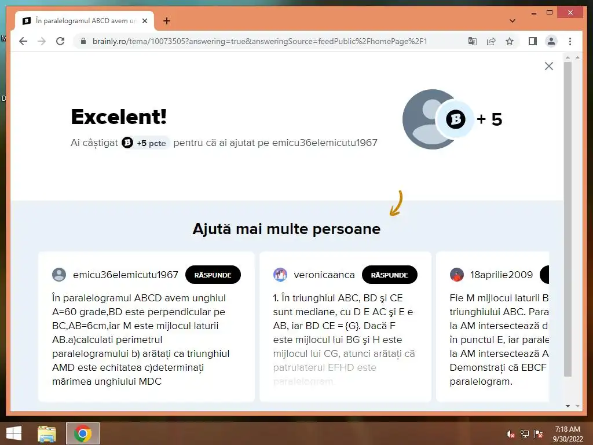Open File Explorer from the taskbar
The width and height of the screenshot is (593, 445).
(46, 433)
